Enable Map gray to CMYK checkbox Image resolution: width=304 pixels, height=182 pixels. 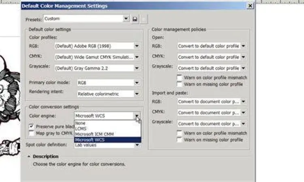tap(31, 133)
